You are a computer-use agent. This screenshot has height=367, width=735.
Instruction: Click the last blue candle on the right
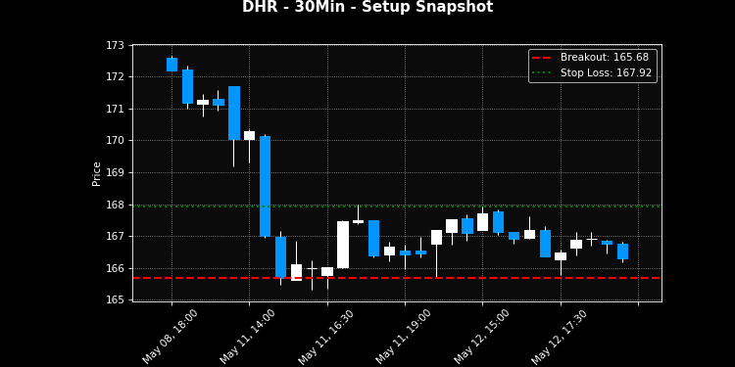point(622,252)
